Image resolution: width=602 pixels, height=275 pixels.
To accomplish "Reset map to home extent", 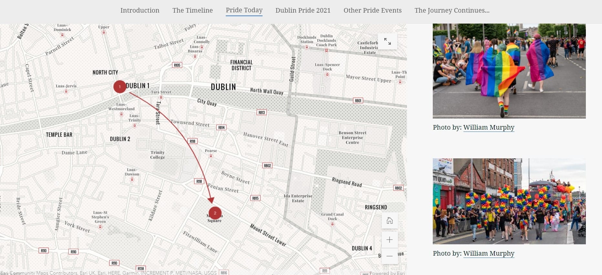I will tap(390, 221).
